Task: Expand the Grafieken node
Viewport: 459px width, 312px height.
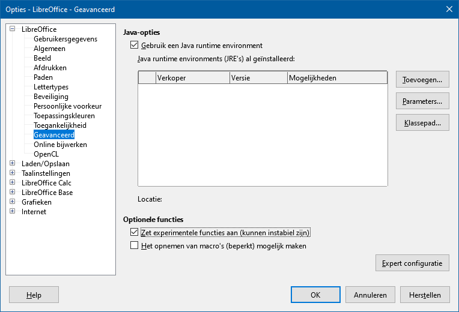Action: tap(12, 202)
